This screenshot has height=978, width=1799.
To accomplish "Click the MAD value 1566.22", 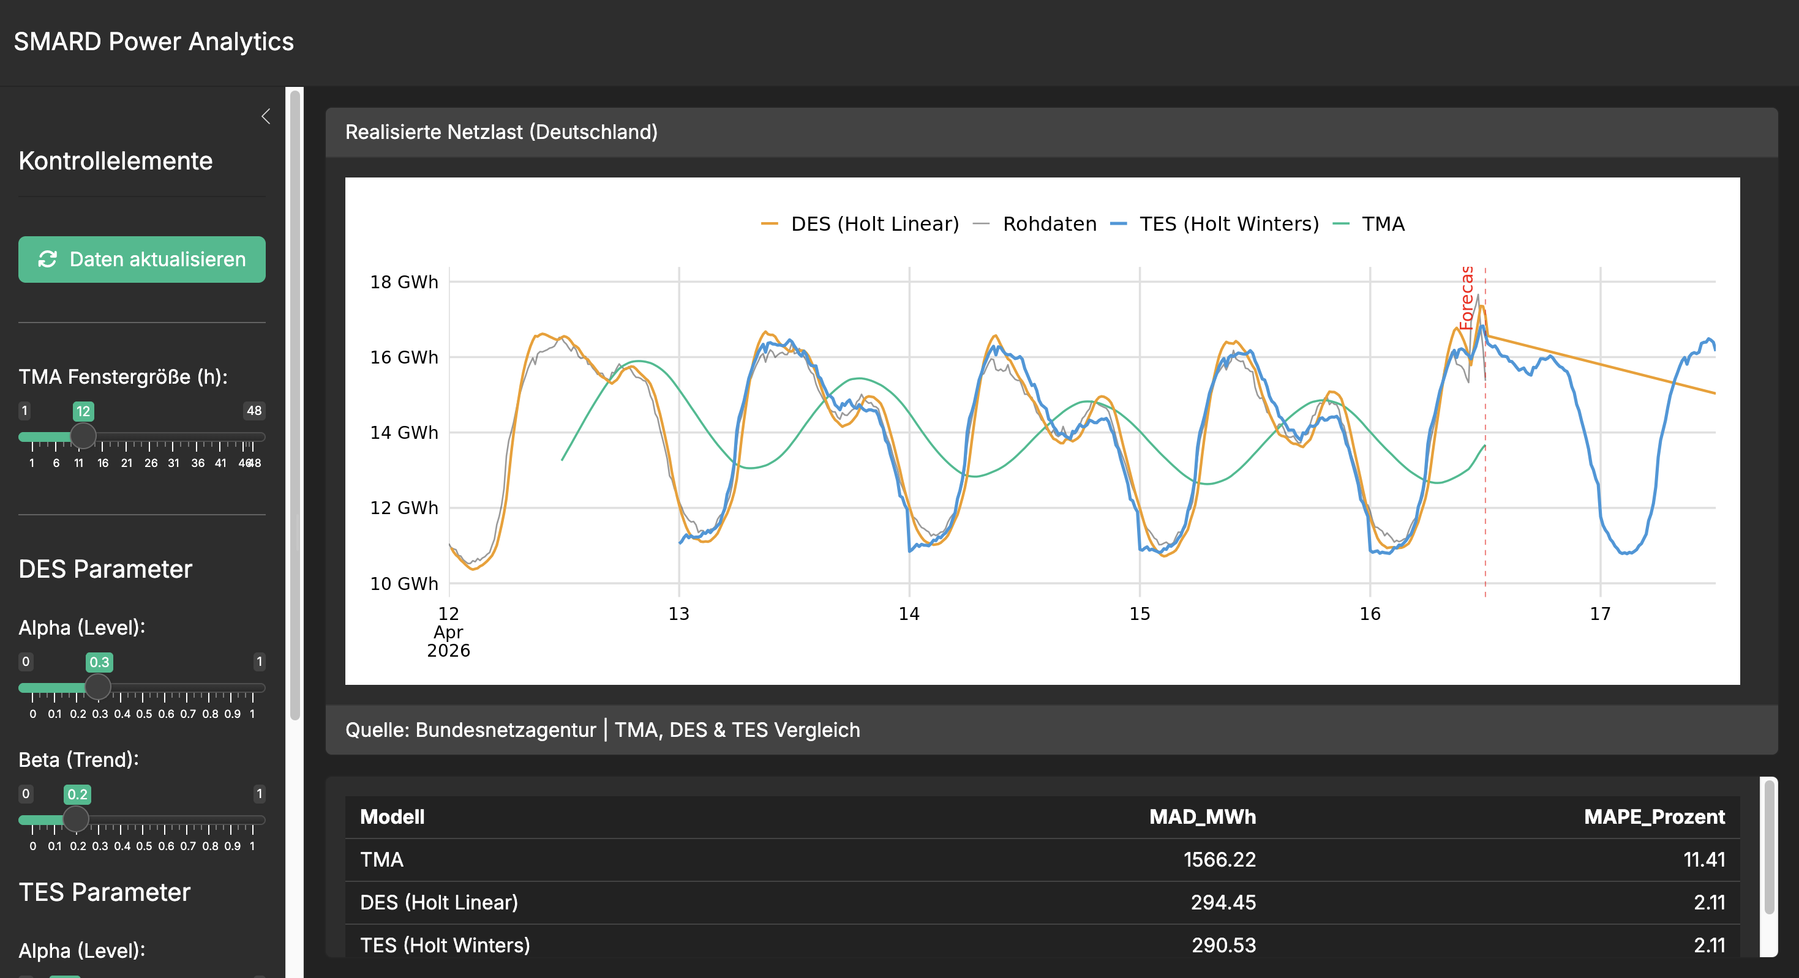I will 1219,859.
